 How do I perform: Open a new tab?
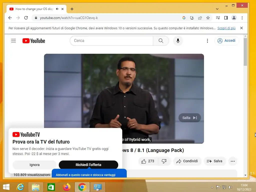[72, 9]
